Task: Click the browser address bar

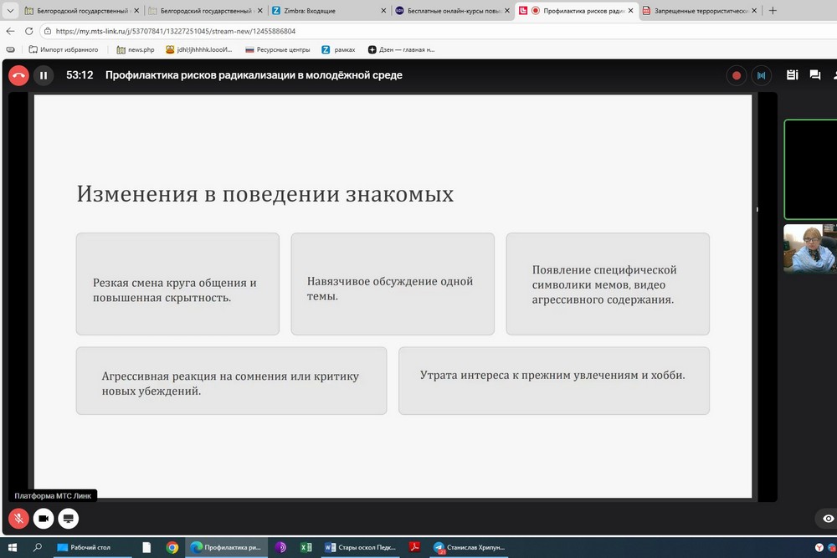Action: 335,31
